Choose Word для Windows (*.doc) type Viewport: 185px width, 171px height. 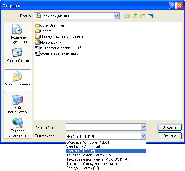pyautogui.click(x=106, y=142)
